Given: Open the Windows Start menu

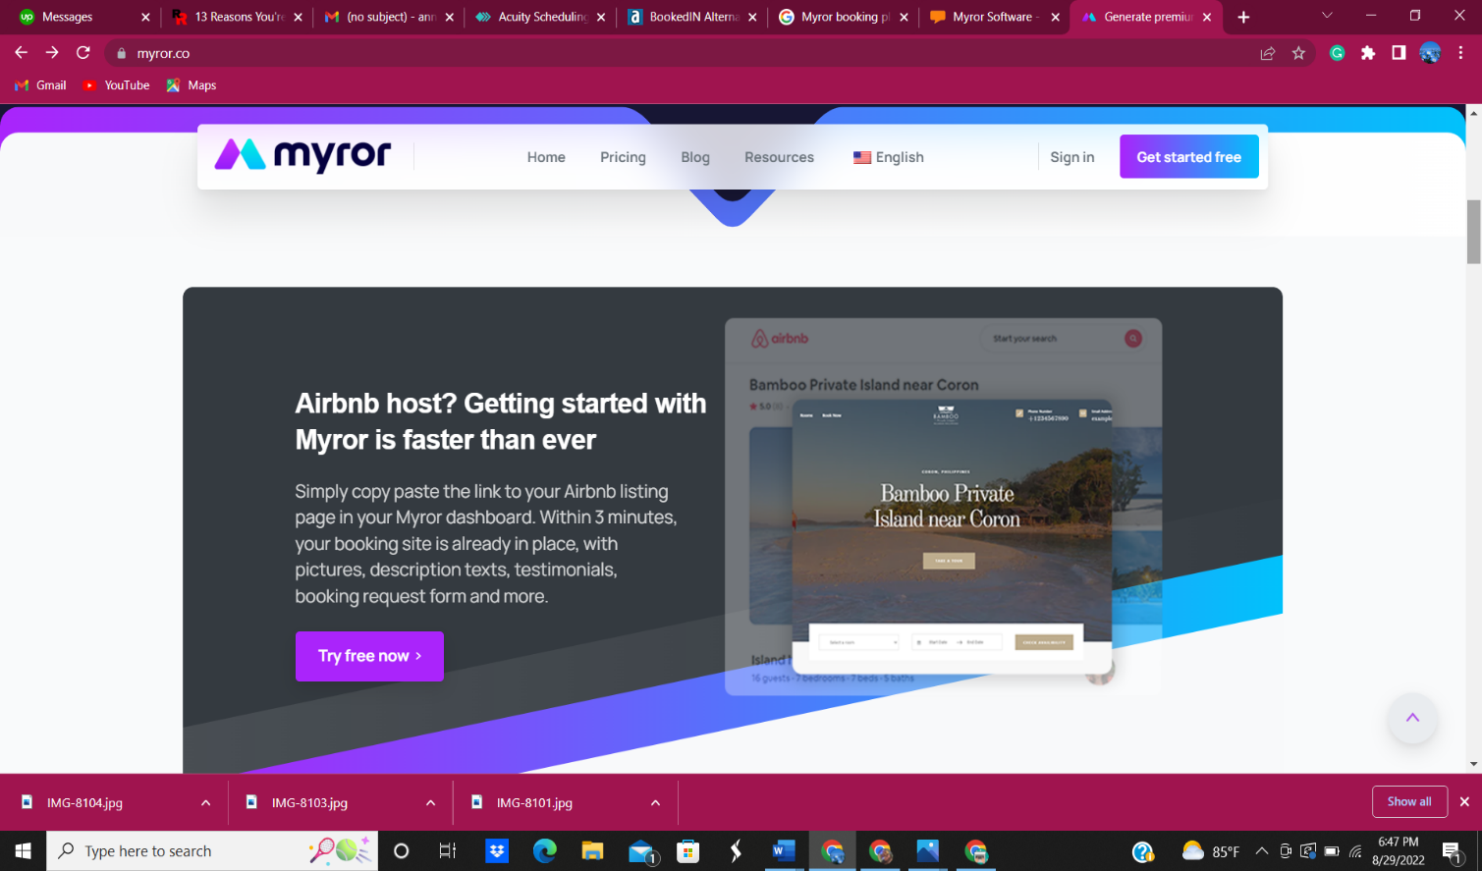Looking at the screenshot, I should [x=24, y=850].
